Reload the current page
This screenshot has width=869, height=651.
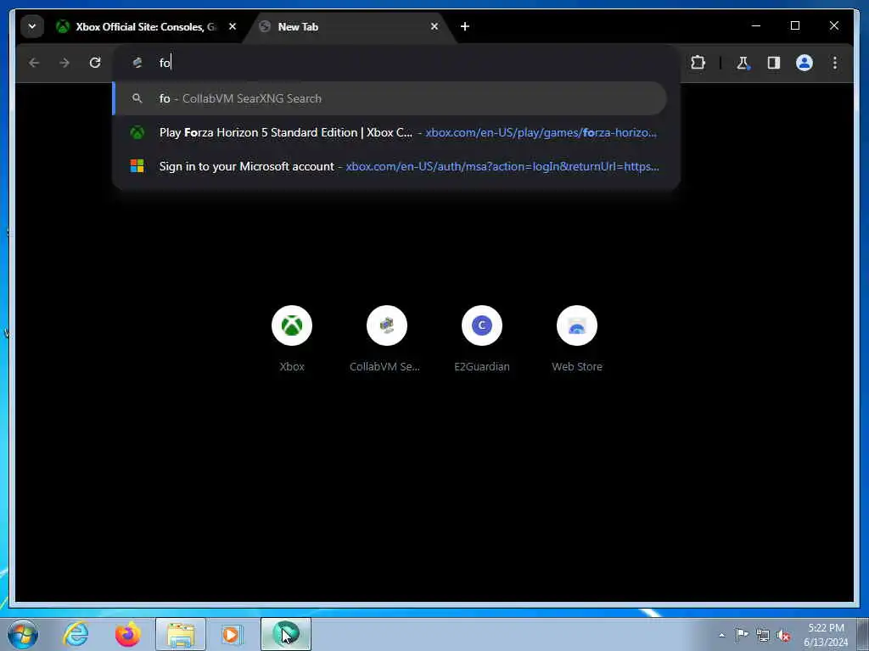tap(95, 63)
